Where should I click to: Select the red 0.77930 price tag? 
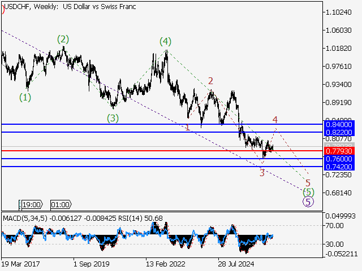339,151
